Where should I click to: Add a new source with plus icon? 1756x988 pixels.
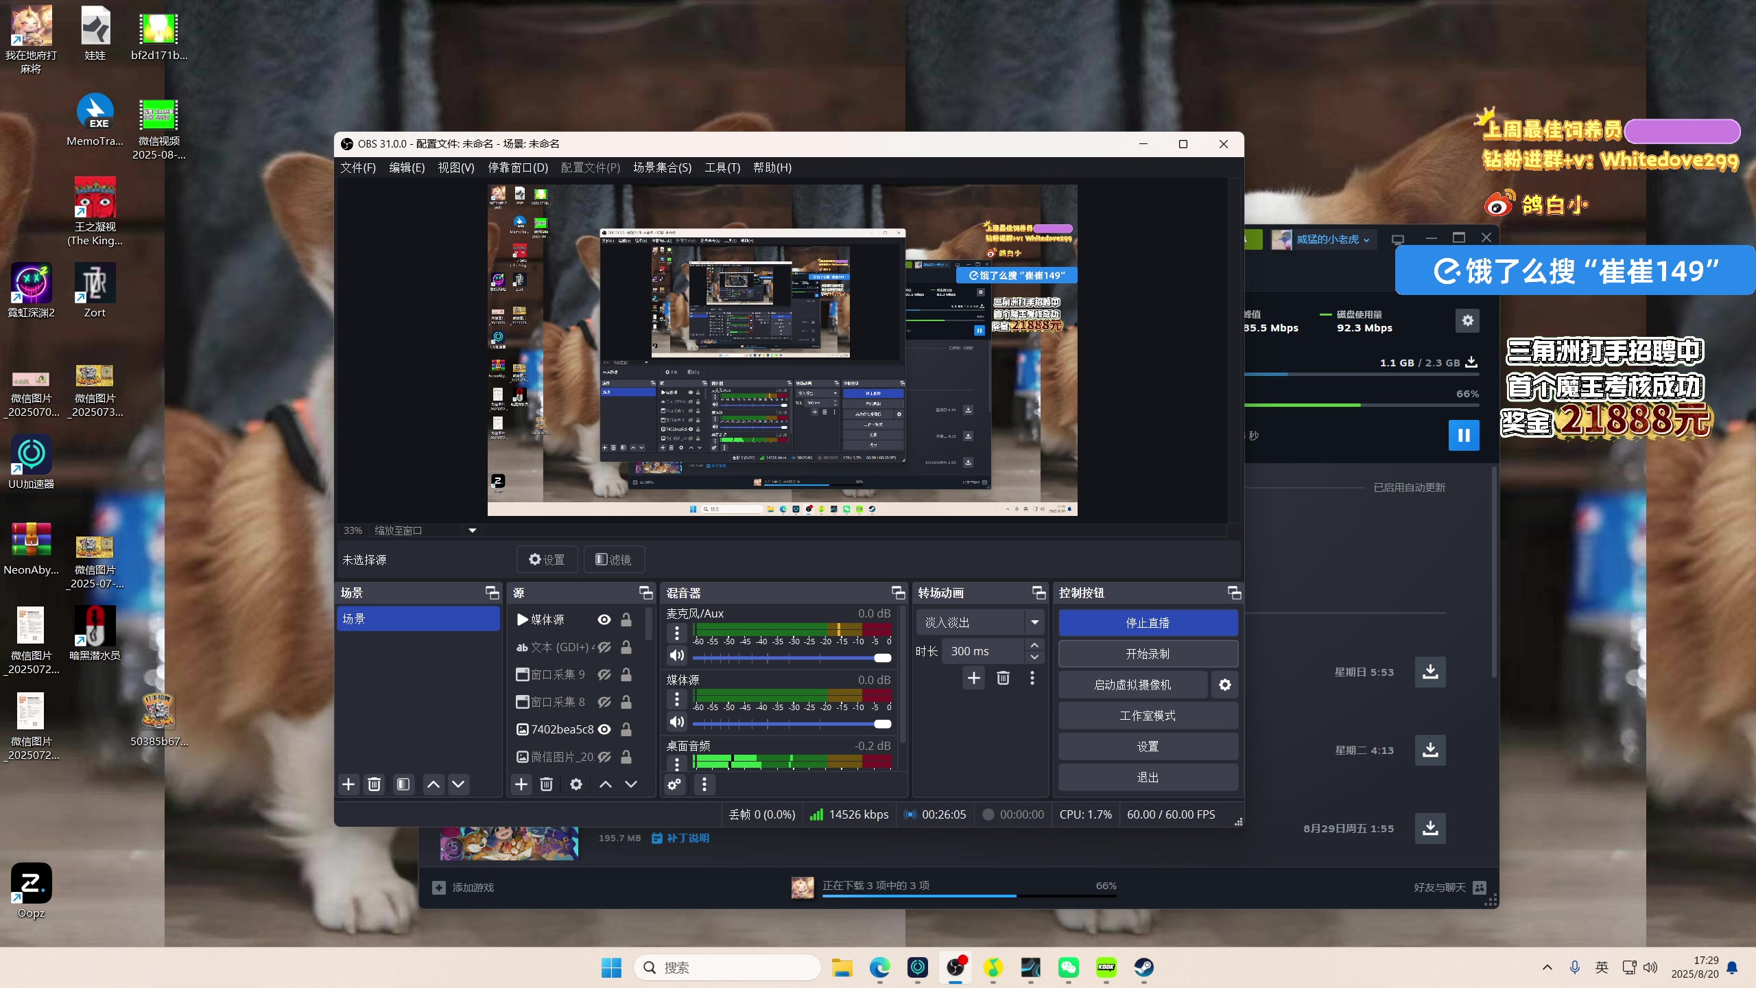521,784
